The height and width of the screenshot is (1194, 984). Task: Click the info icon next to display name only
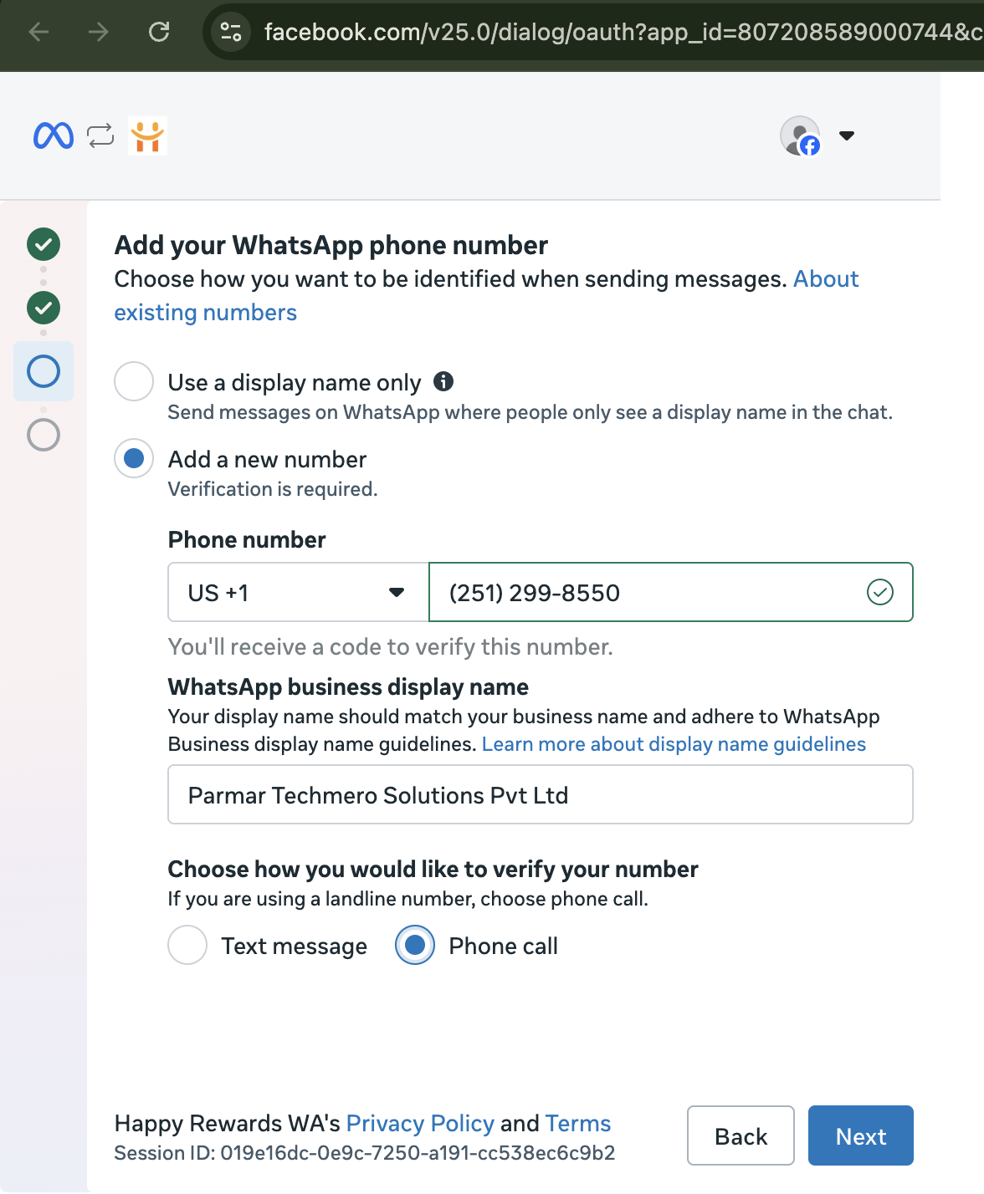pyautogui.click(x=443, y=382)
